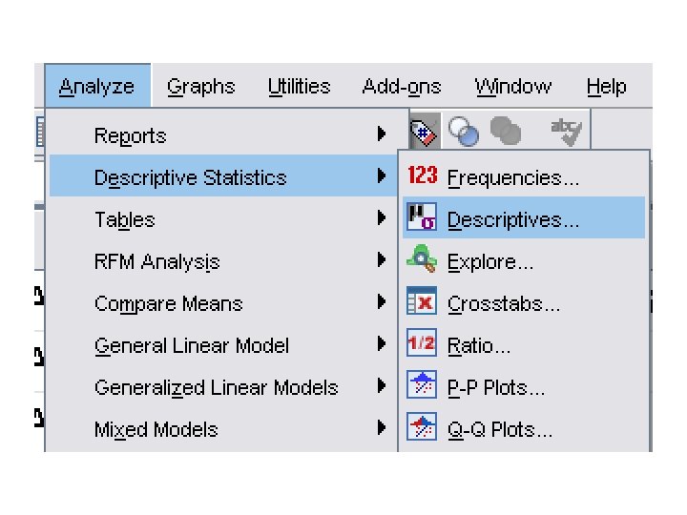Click the overlapping circles toolbar icon
687x515 pixels.
(x=464, y=133)
